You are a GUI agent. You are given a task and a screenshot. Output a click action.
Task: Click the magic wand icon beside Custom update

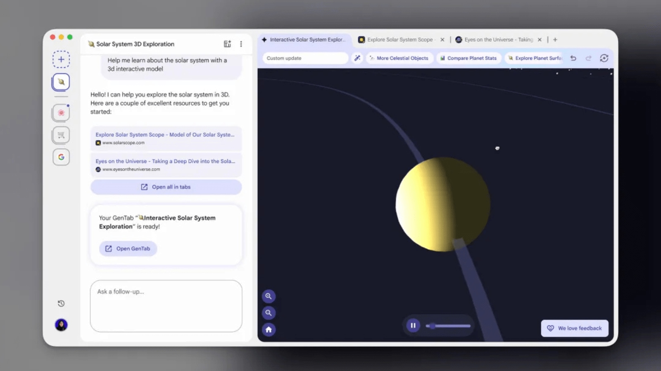(x=357, y=58)
